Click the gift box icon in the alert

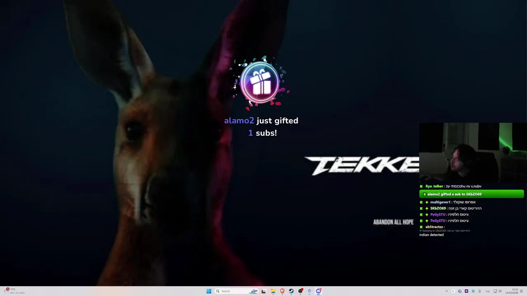261,83
